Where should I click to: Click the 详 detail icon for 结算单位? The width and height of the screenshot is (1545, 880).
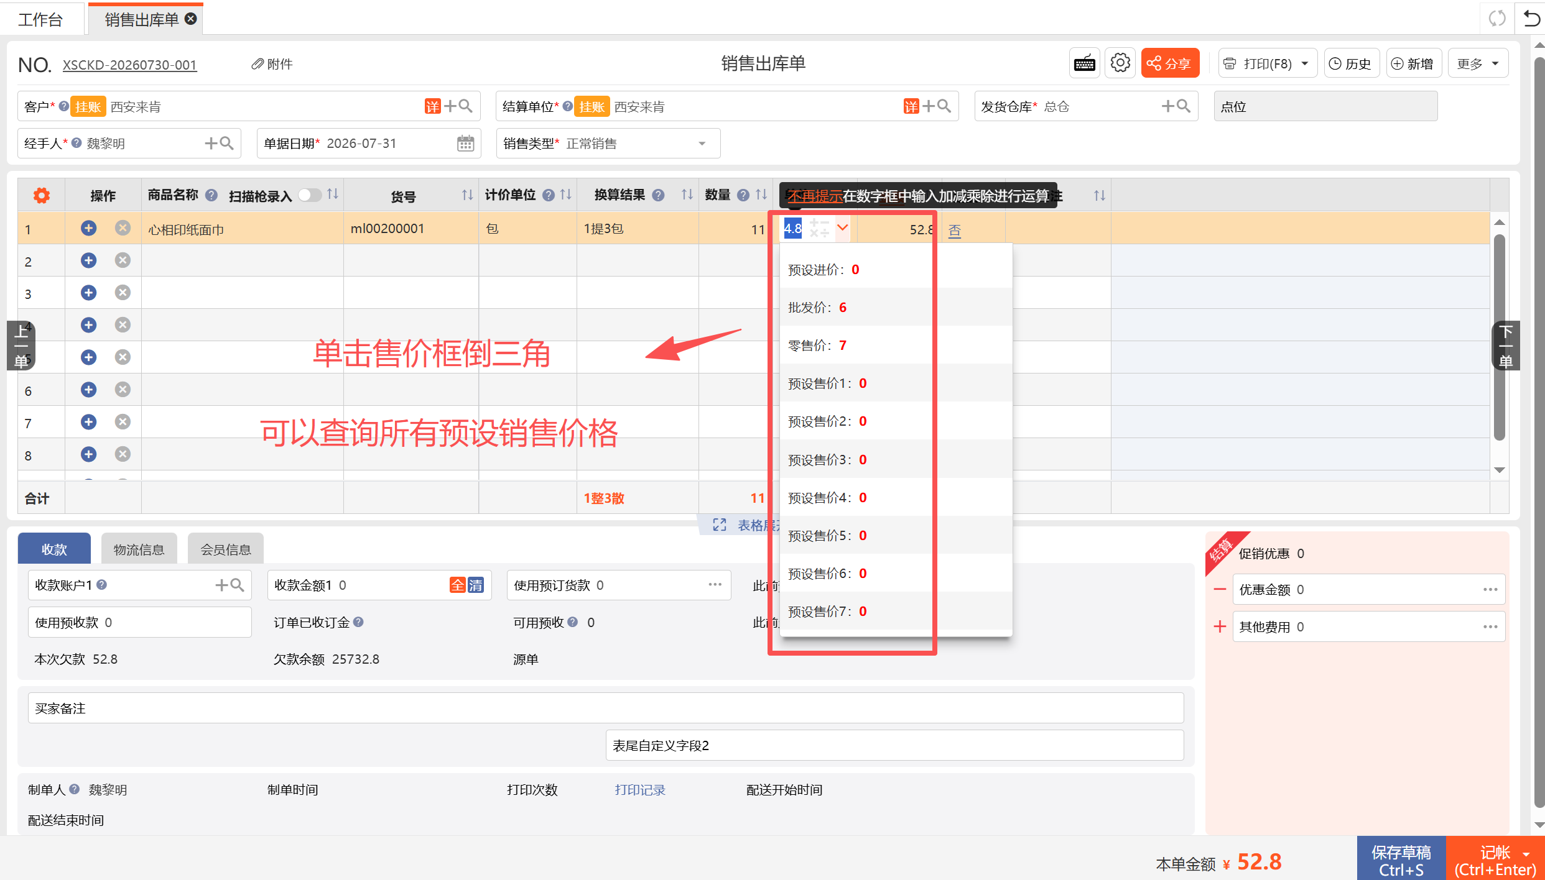911,106
